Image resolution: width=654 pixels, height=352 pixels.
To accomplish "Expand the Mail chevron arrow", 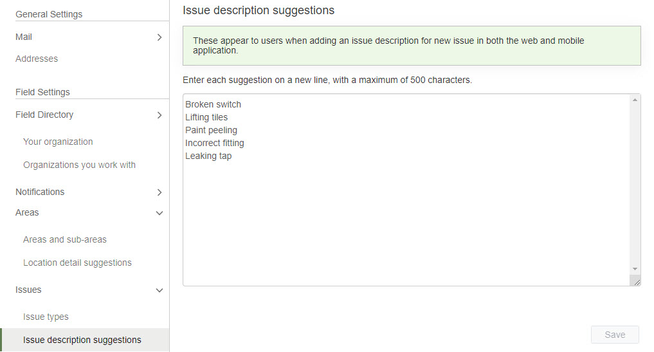I will point(159,37).
